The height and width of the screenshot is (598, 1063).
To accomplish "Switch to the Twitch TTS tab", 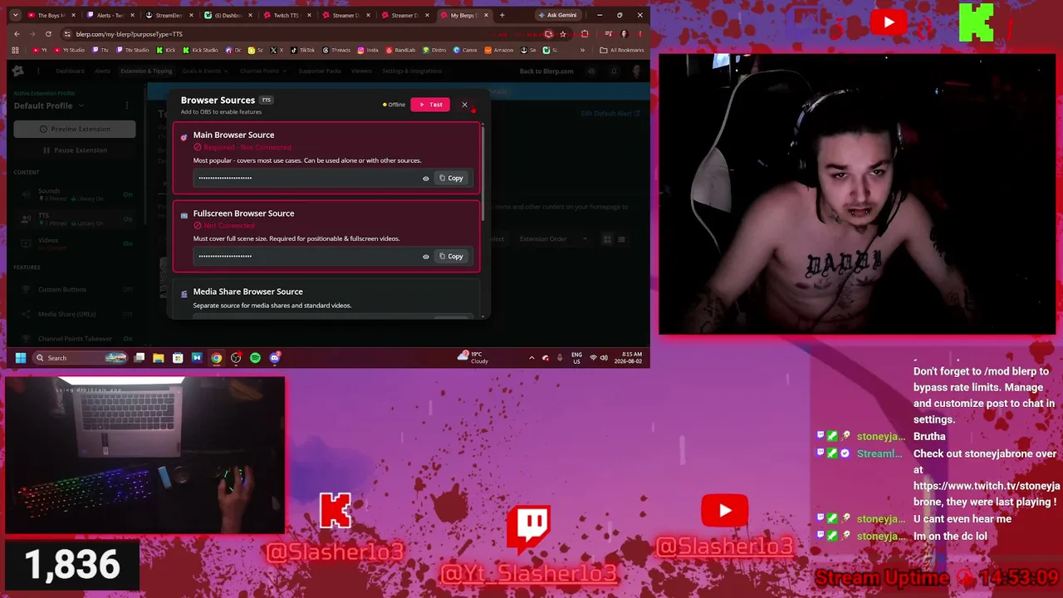I will point(287,15).
